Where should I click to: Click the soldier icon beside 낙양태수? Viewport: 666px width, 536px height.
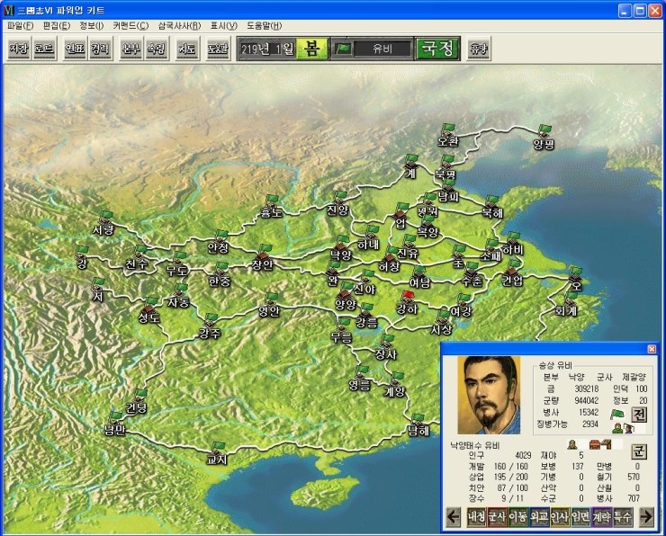point(572,444)
